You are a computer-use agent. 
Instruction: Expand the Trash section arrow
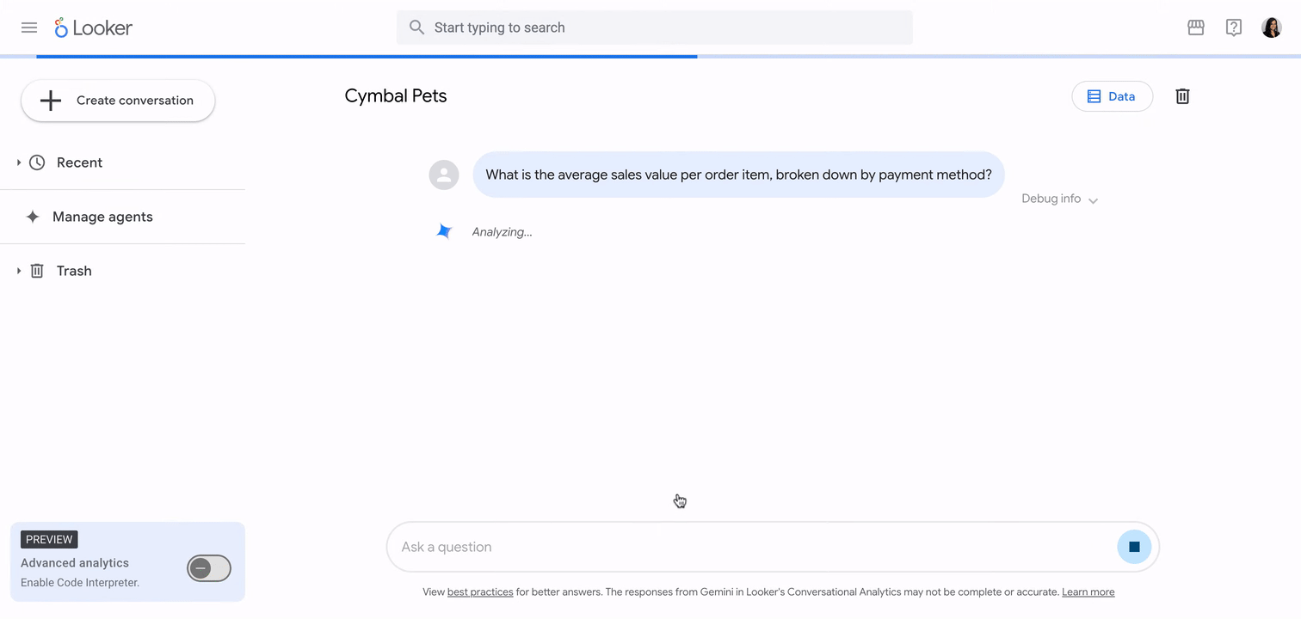click(x=19, y=271)
